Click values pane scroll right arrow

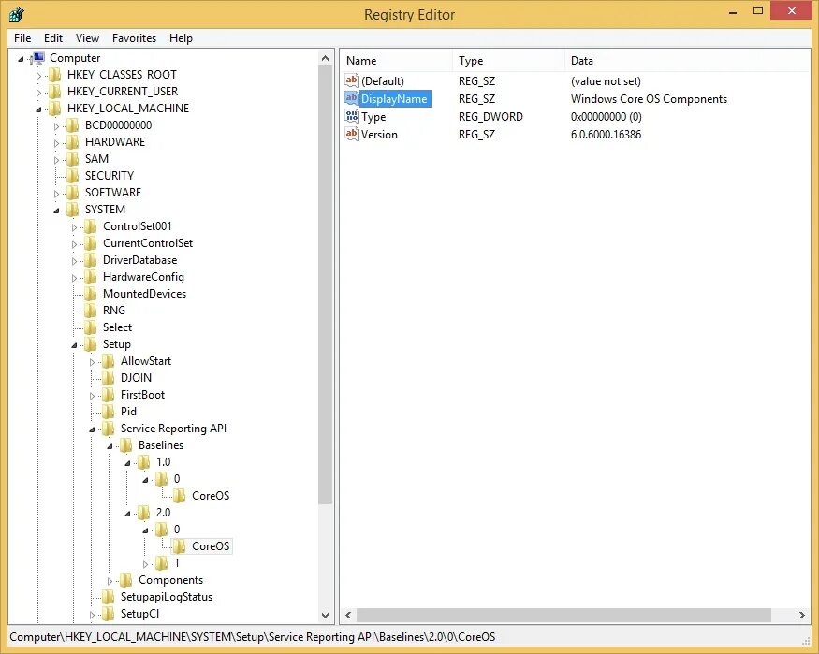[x=802, y=616]
